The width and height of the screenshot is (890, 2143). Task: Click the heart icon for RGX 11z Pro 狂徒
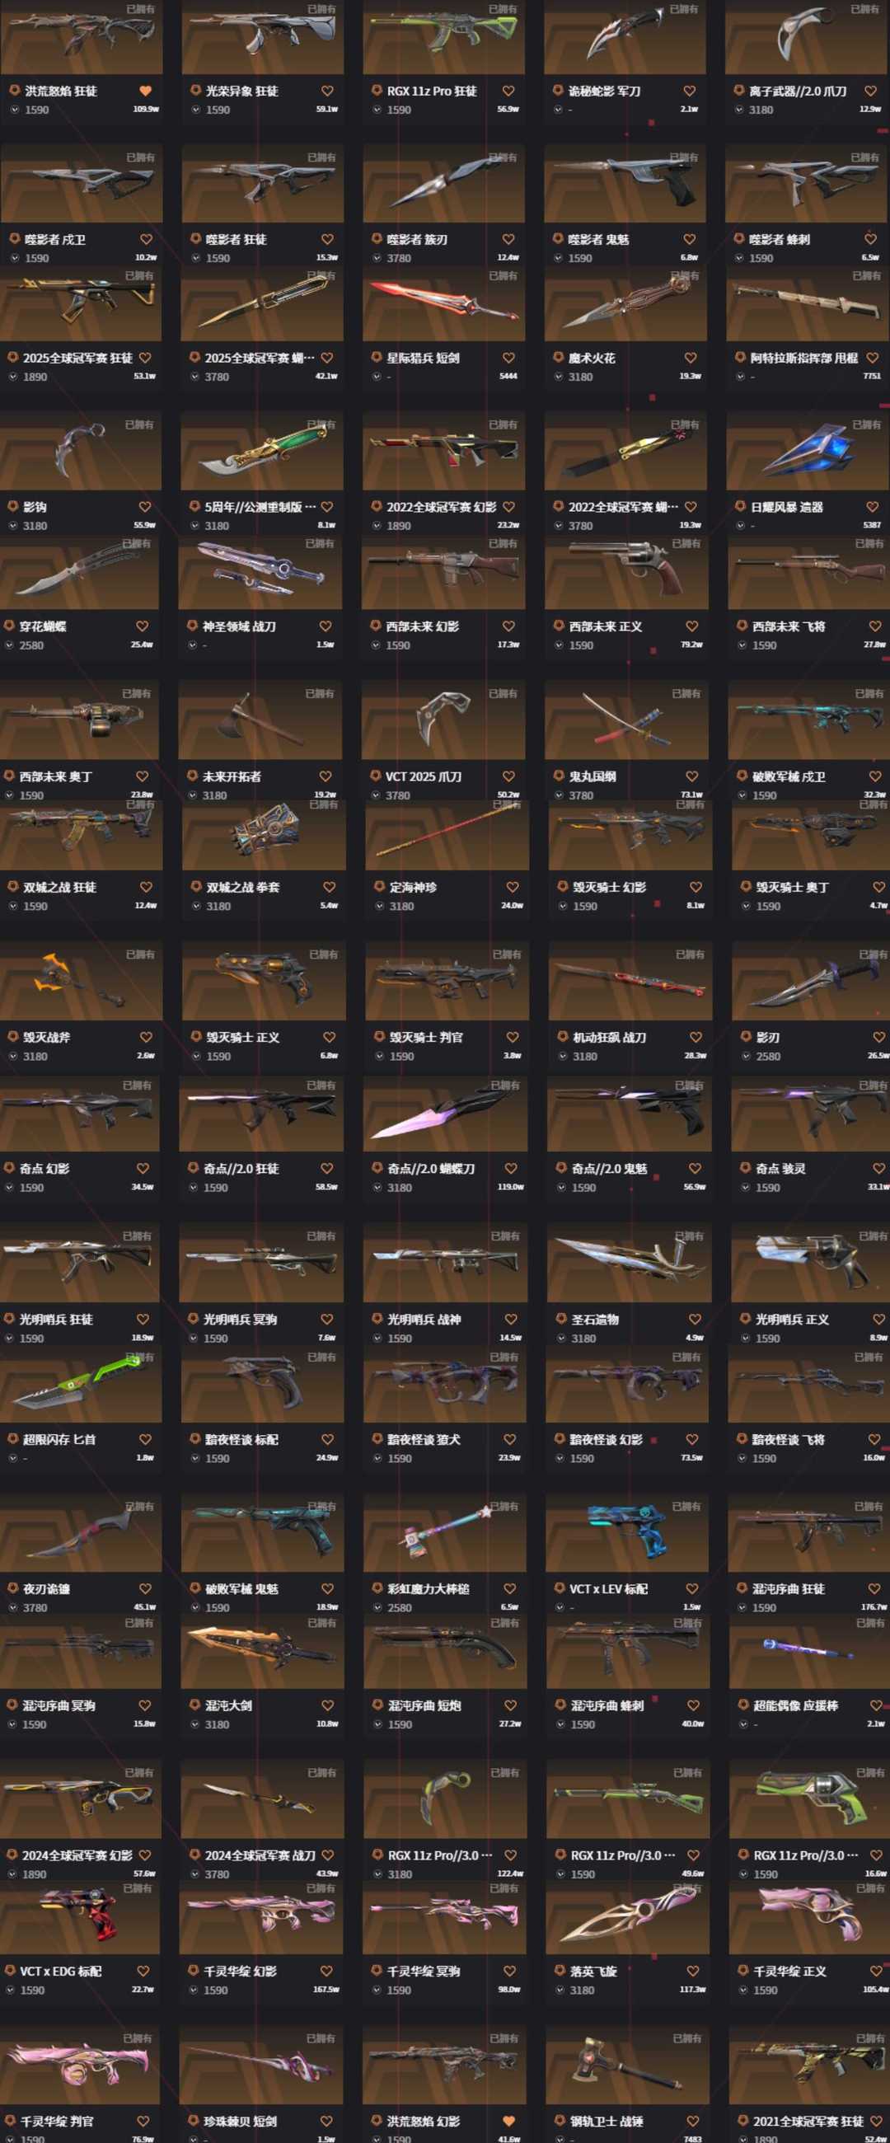(508, 91)
